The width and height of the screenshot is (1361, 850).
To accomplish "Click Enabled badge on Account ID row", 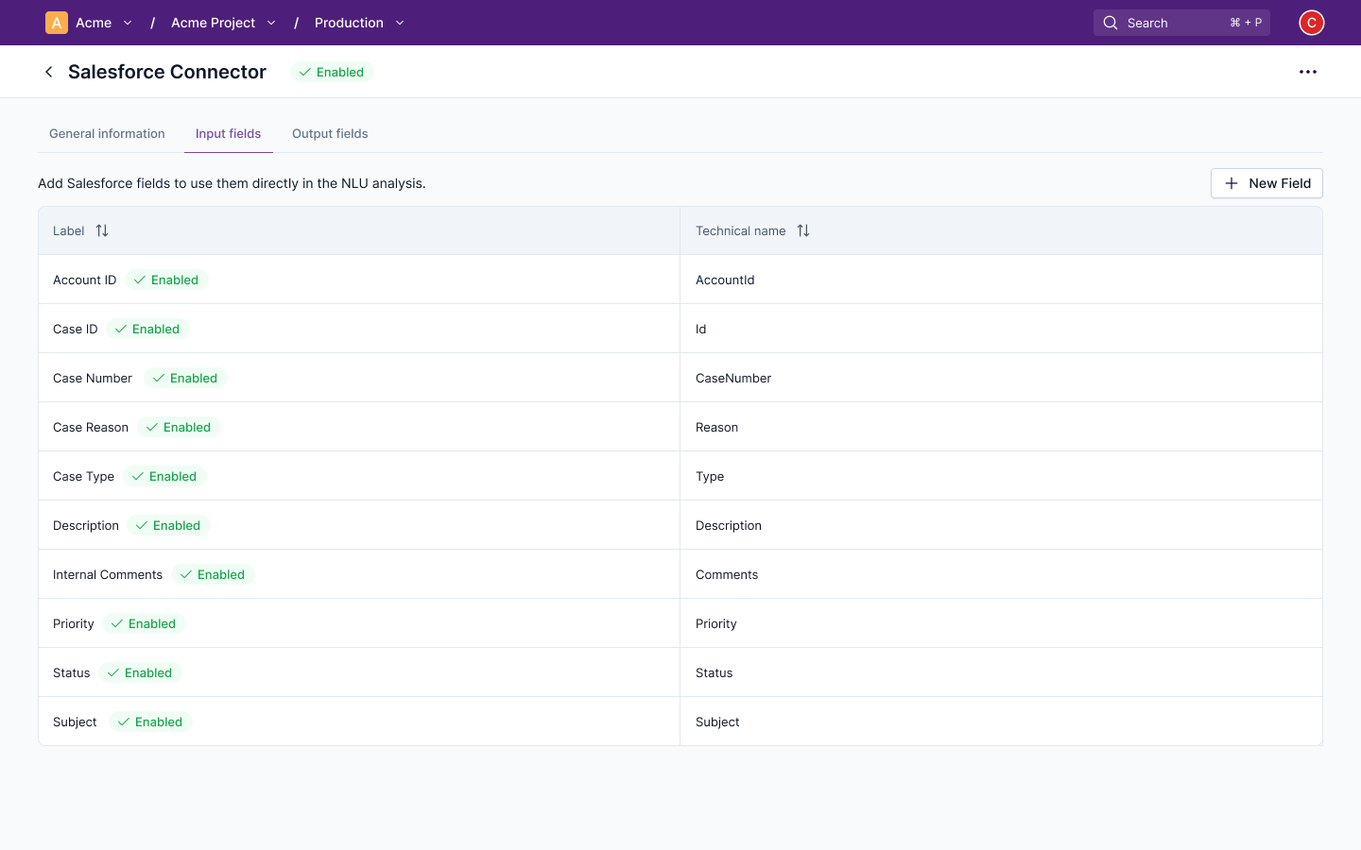I will tap(166, 280).
